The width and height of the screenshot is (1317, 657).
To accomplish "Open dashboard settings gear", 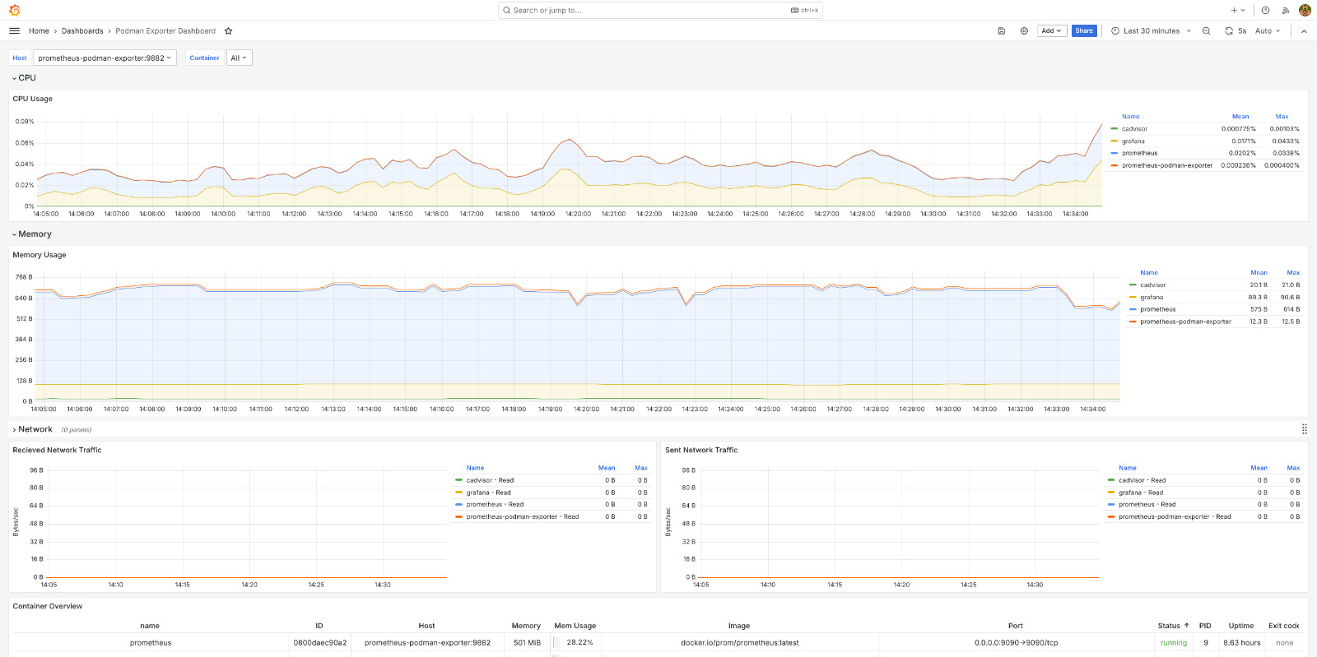I will (x=1024, y=31).
